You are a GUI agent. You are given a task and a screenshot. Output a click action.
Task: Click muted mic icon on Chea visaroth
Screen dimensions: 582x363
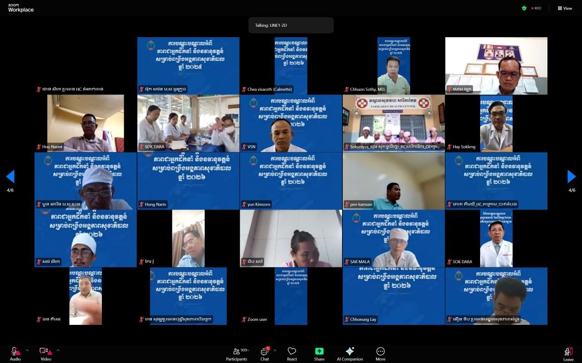[x=244, y=89]
